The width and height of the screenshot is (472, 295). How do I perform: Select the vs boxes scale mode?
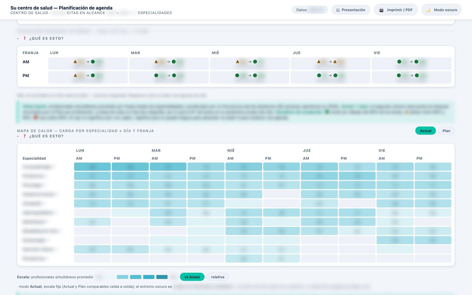point(192,277)
